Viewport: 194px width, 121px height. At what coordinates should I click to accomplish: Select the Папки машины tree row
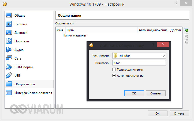pyautogui.click(x=74, y=35)
